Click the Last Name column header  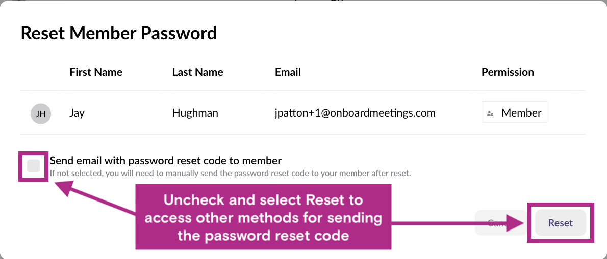tap(197, 72)
